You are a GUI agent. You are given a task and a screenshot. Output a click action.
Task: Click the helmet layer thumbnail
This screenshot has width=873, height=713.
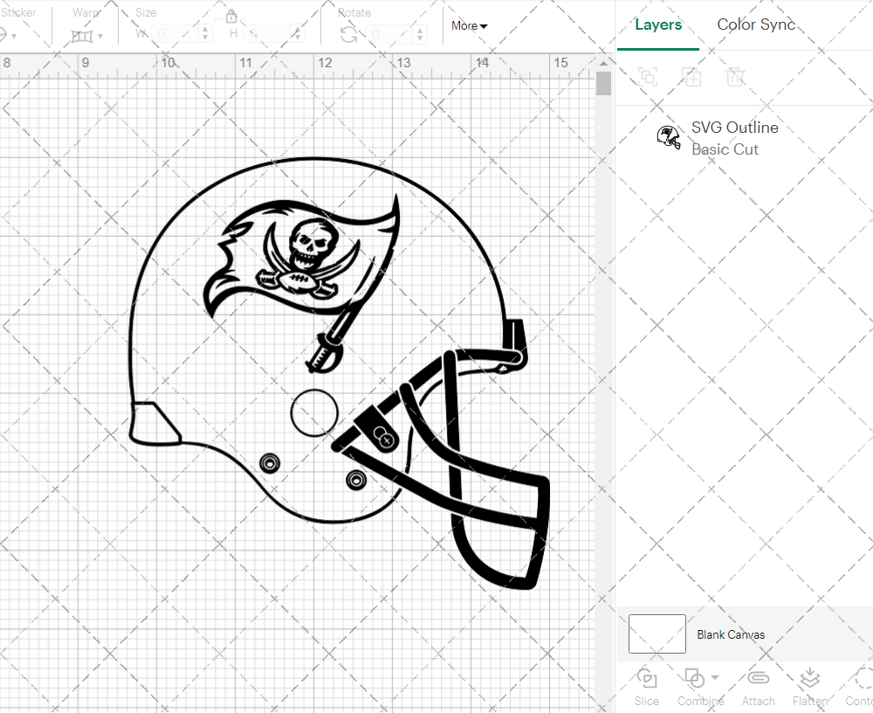tap(669, 136)
